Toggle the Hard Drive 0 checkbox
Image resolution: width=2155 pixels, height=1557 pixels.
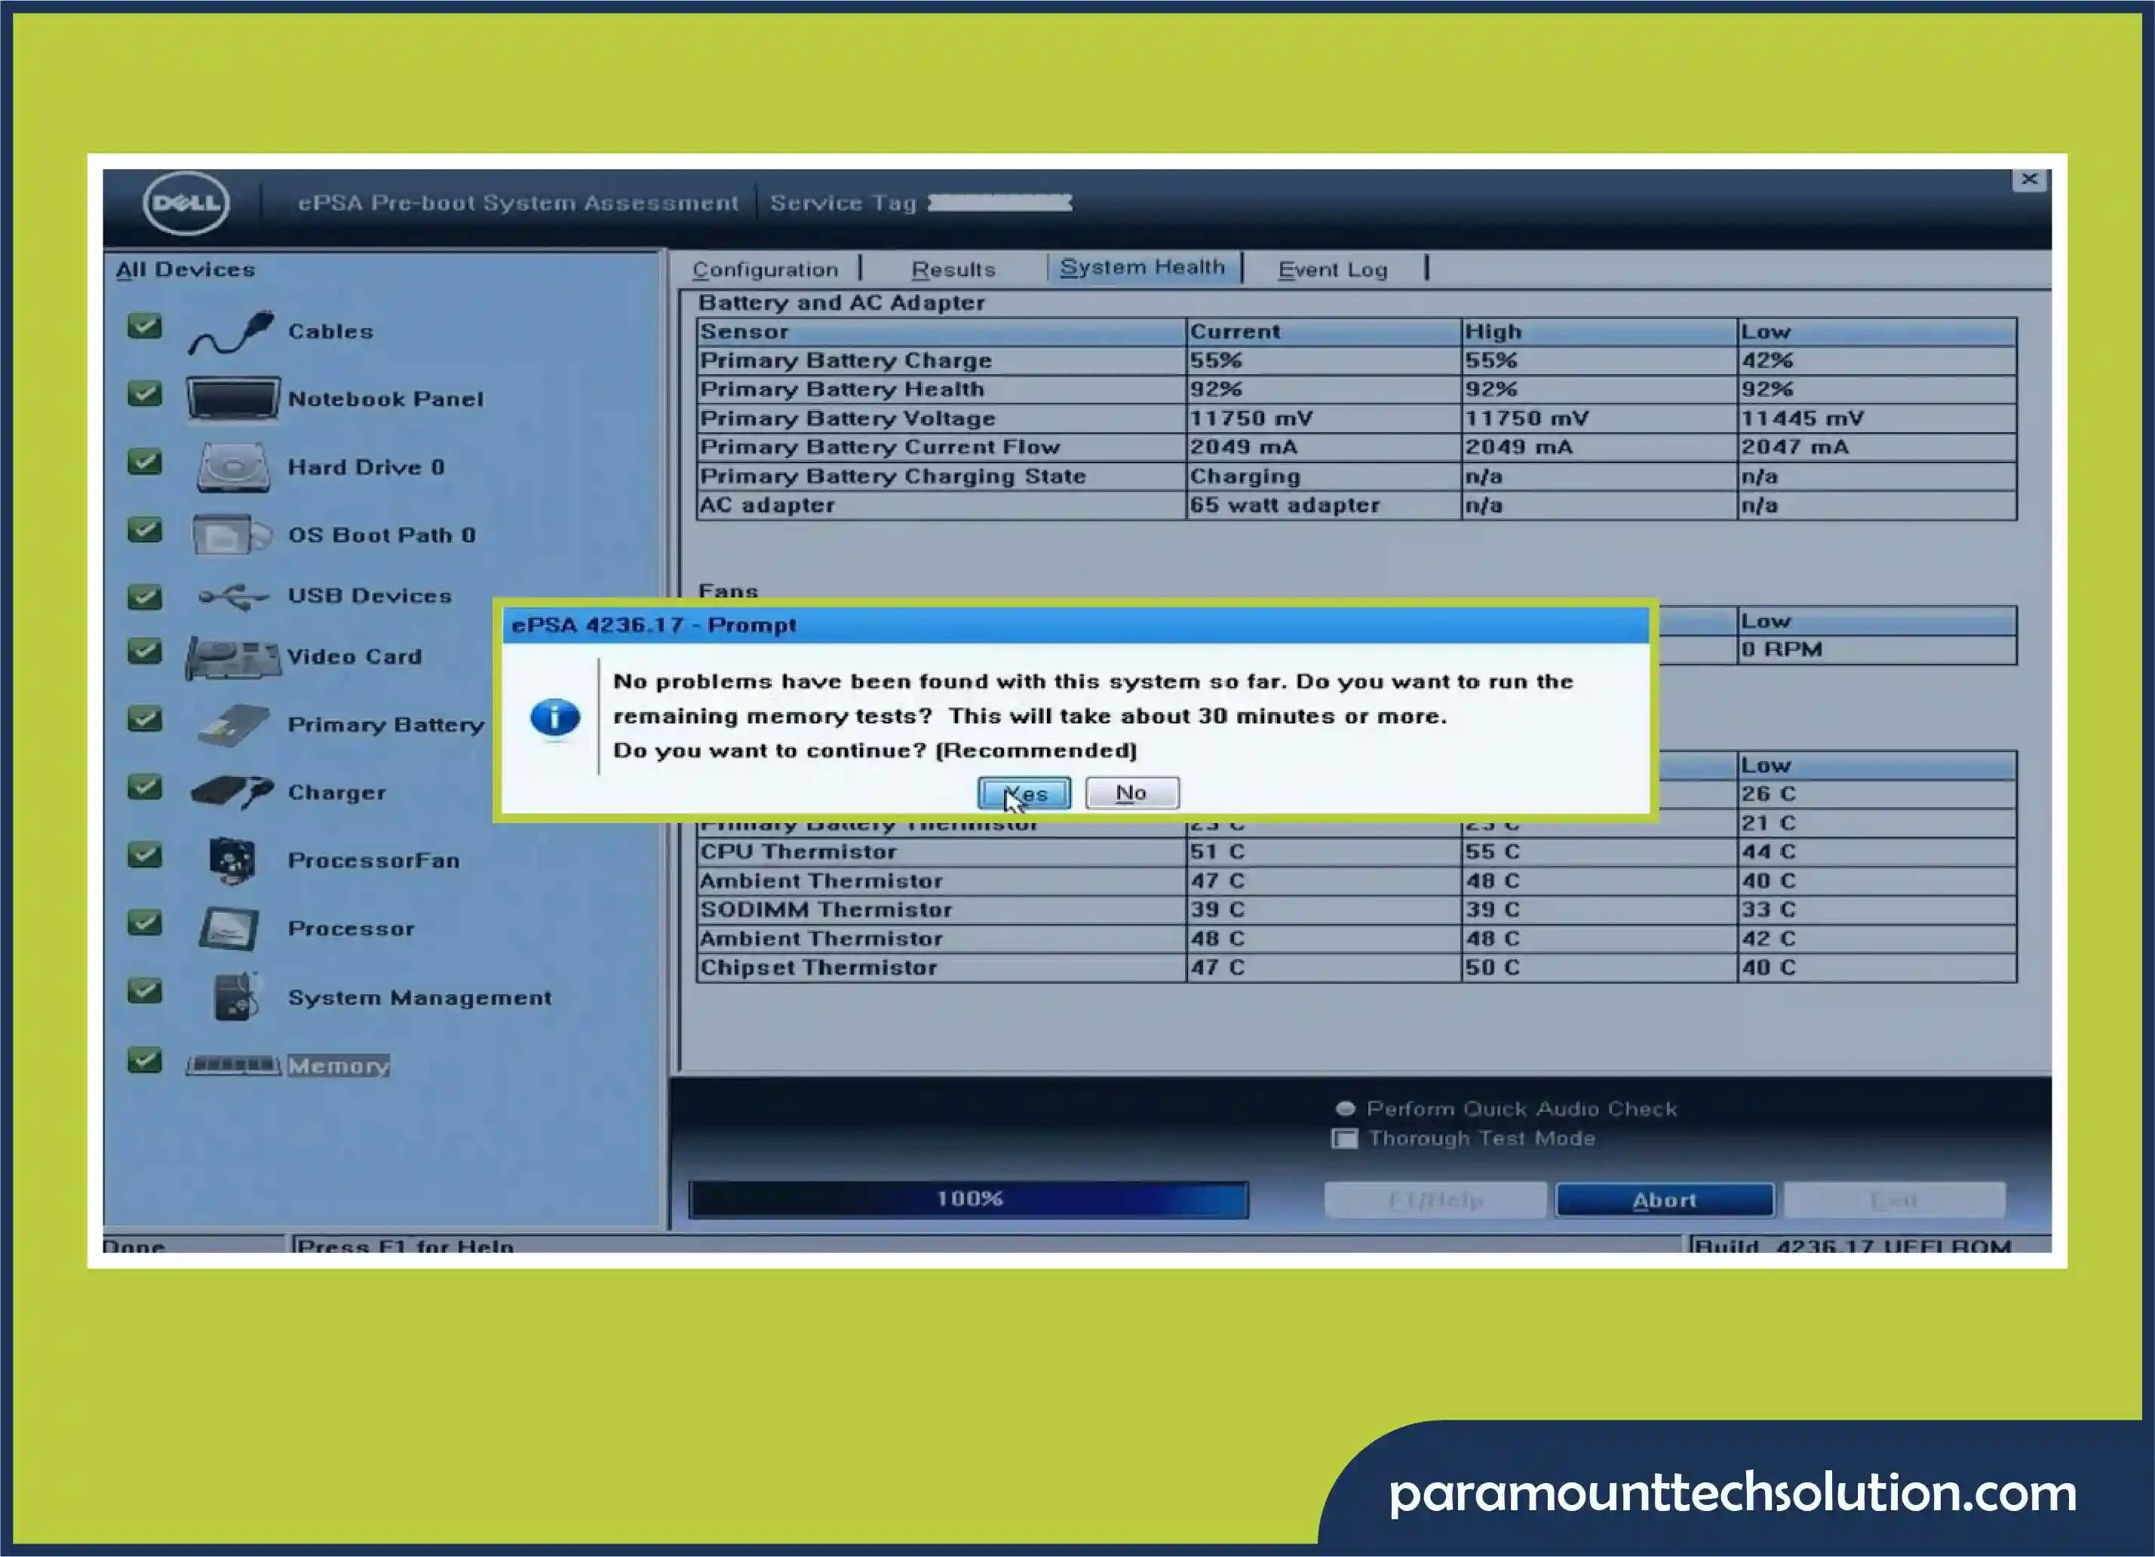pos(144,462)
